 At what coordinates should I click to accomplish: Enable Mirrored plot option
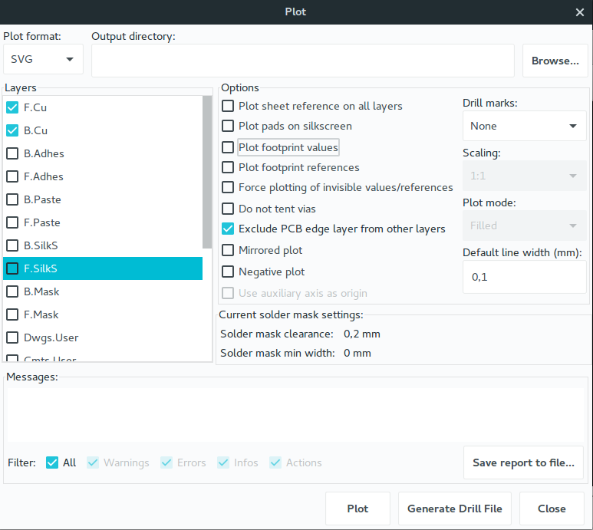coord(228,250)
